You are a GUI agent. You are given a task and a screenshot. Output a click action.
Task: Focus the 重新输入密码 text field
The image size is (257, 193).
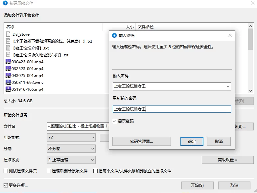(x=172, y=109)
